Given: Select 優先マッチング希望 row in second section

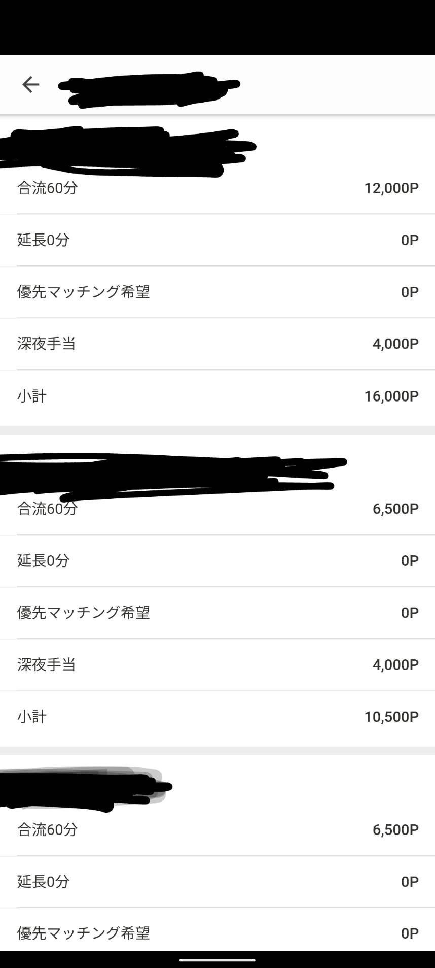Looking at the screenshot, I should [x=217, y=613].
